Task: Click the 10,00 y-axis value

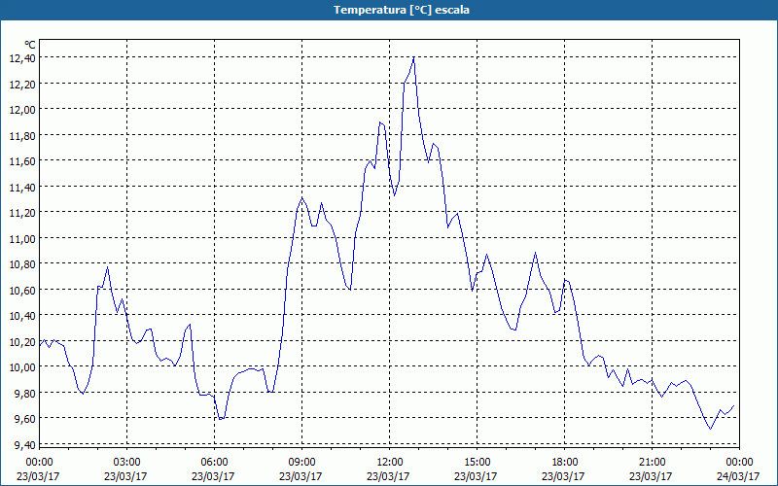Action: pyautogui.click(x=22, y=367)
